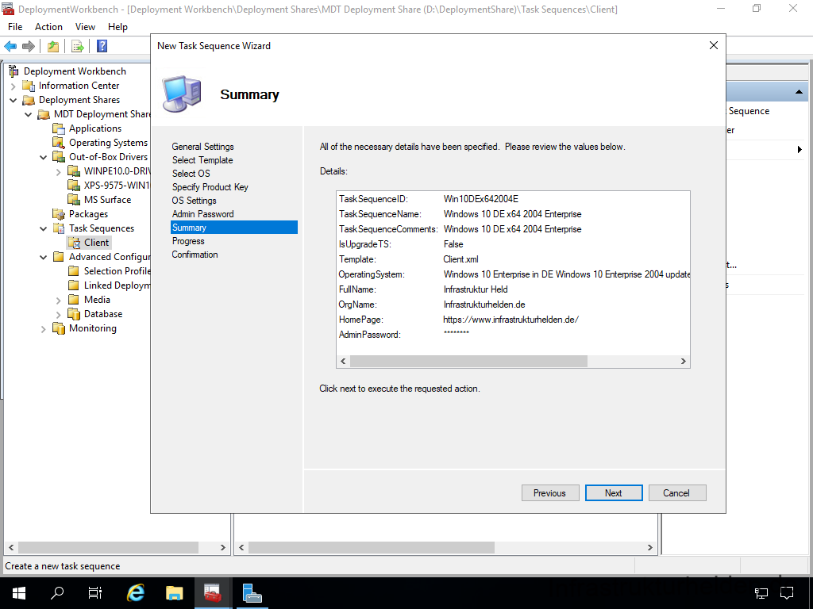Open the View menu
This screenshot has height=609, width=813.
tap(85, 27)
